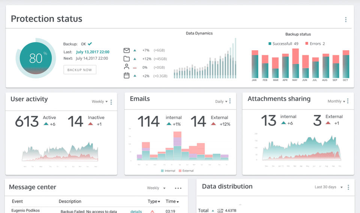Click the teal arrow next to Total in Data distribution
360x213 pixels.
(x=213, y=210)
